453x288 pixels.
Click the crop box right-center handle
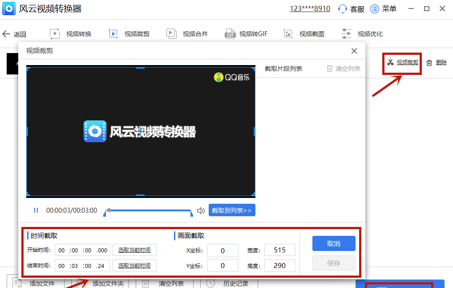254,132
